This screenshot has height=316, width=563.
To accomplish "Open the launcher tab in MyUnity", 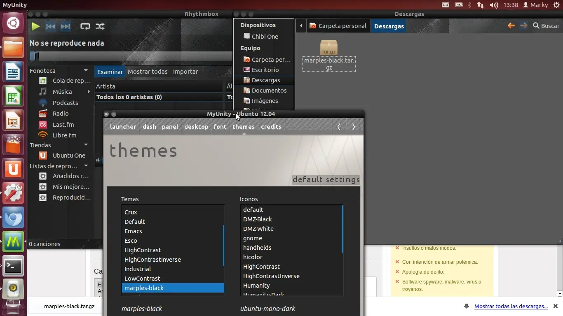I will coord(123,127).
